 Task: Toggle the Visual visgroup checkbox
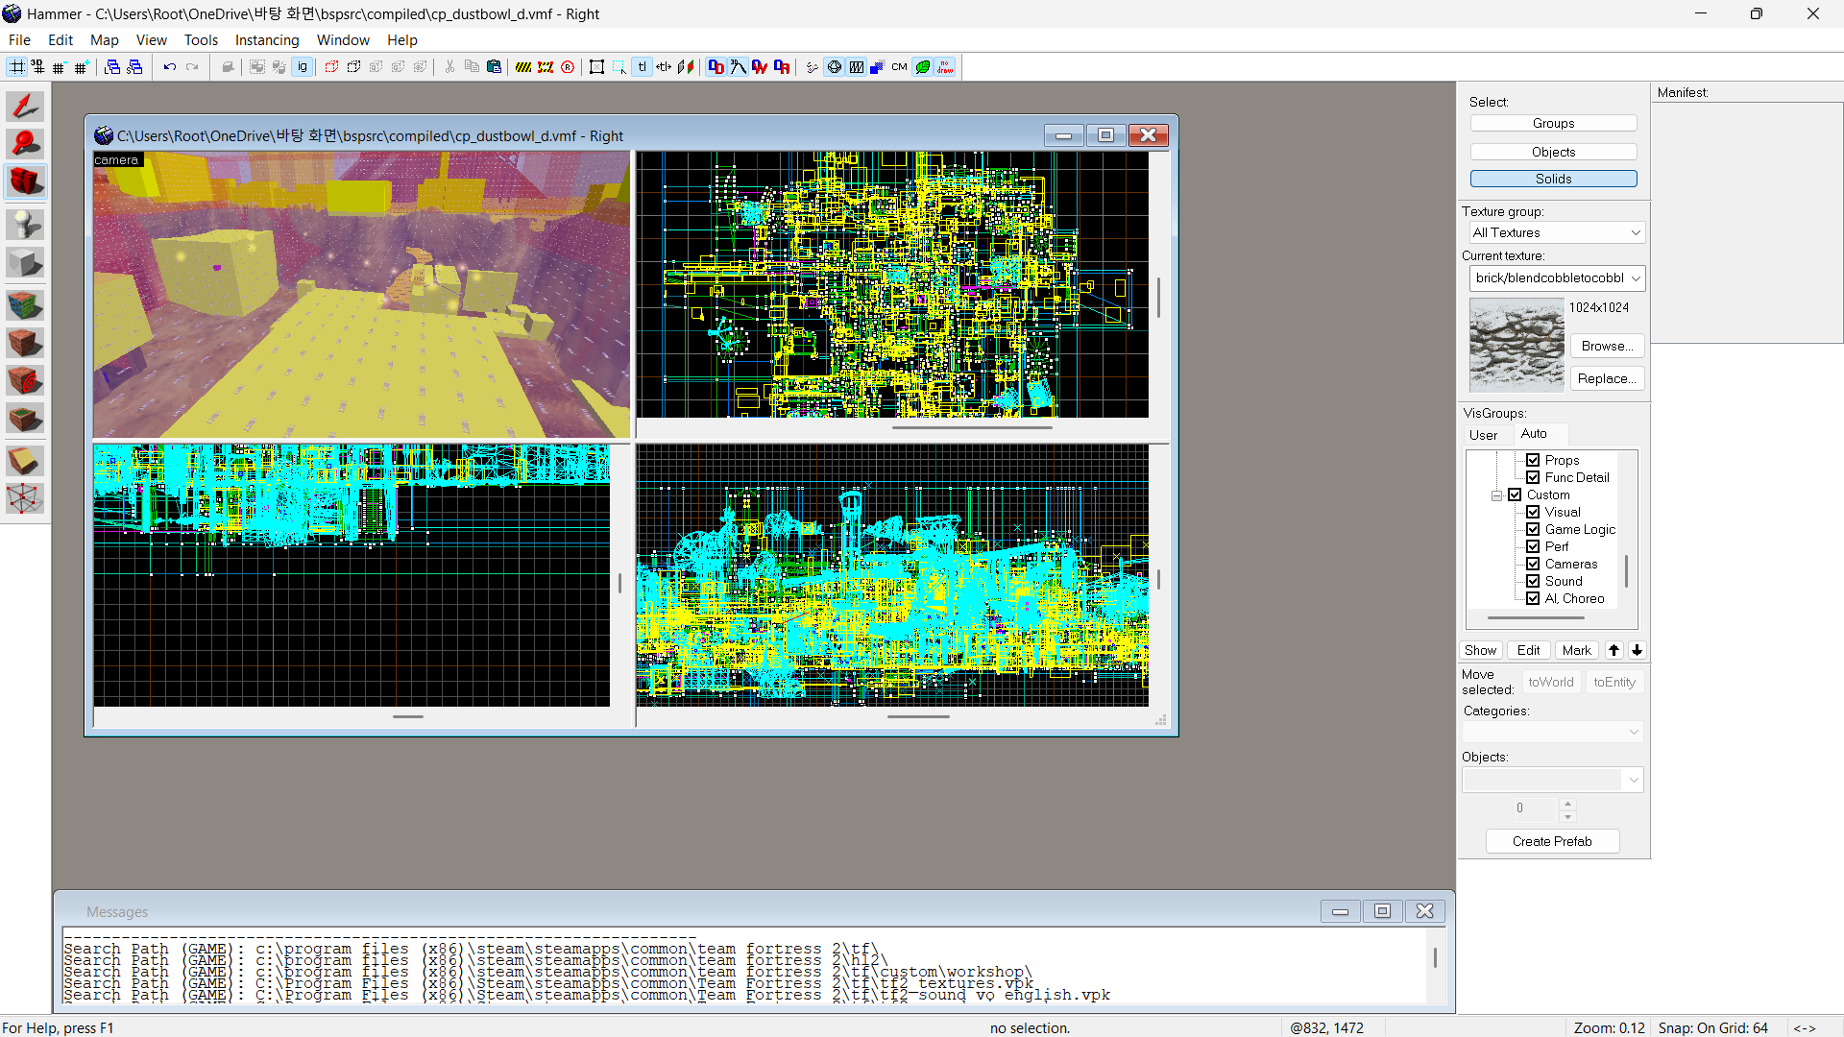pos(1533,512)
